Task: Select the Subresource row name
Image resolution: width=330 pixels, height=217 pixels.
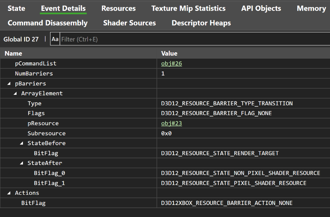Action: click(47, 133)
